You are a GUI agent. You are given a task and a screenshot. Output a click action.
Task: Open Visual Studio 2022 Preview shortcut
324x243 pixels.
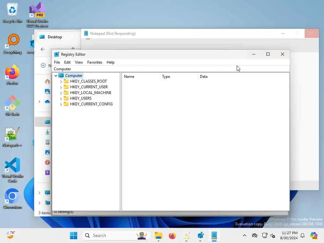(x=37, y=15)
